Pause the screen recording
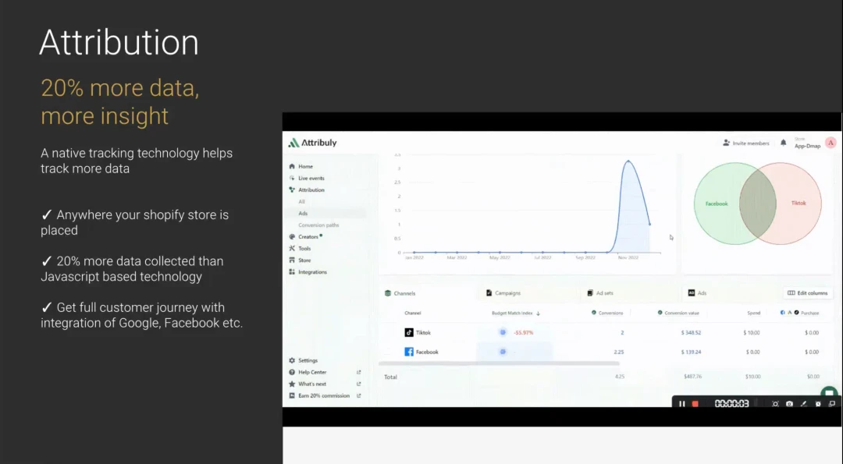Viewport: 843px width, 464px height. [x=681, y=404]
